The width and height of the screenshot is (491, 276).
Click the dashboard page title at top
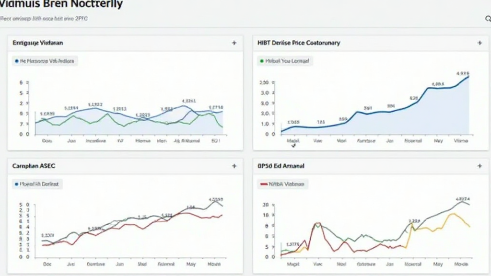(x=61, y=5)
